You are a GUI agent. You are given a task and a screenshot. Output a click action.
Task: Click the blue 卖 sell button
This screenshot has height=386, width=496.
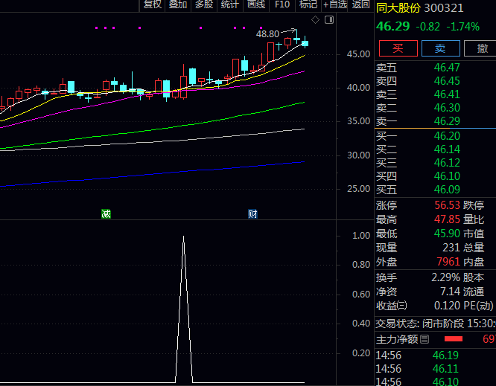(440, 48)
